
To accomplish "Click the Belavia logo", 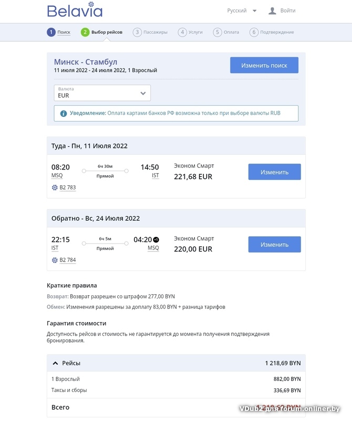I will pyautogui.click(x=75, y=11).
